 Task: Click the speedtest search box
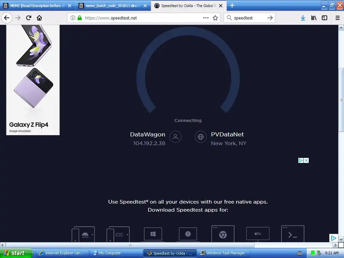pos(249,18)
